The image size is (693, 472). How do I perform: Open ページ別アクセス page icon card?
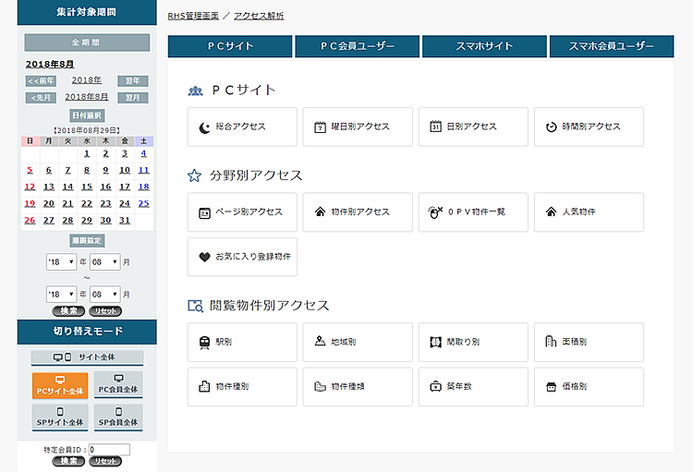pyautogui.click(x=242, y=212)
